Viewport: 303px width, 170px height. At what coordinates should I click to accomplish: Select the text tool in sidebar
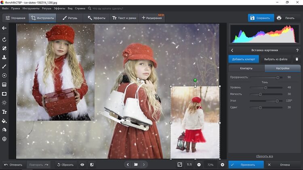pyautogui.click(x=4, y=112)
